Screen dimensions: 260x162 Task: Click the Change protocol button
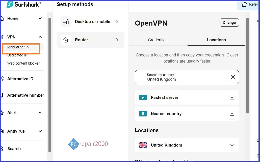[x=229, y=23]
